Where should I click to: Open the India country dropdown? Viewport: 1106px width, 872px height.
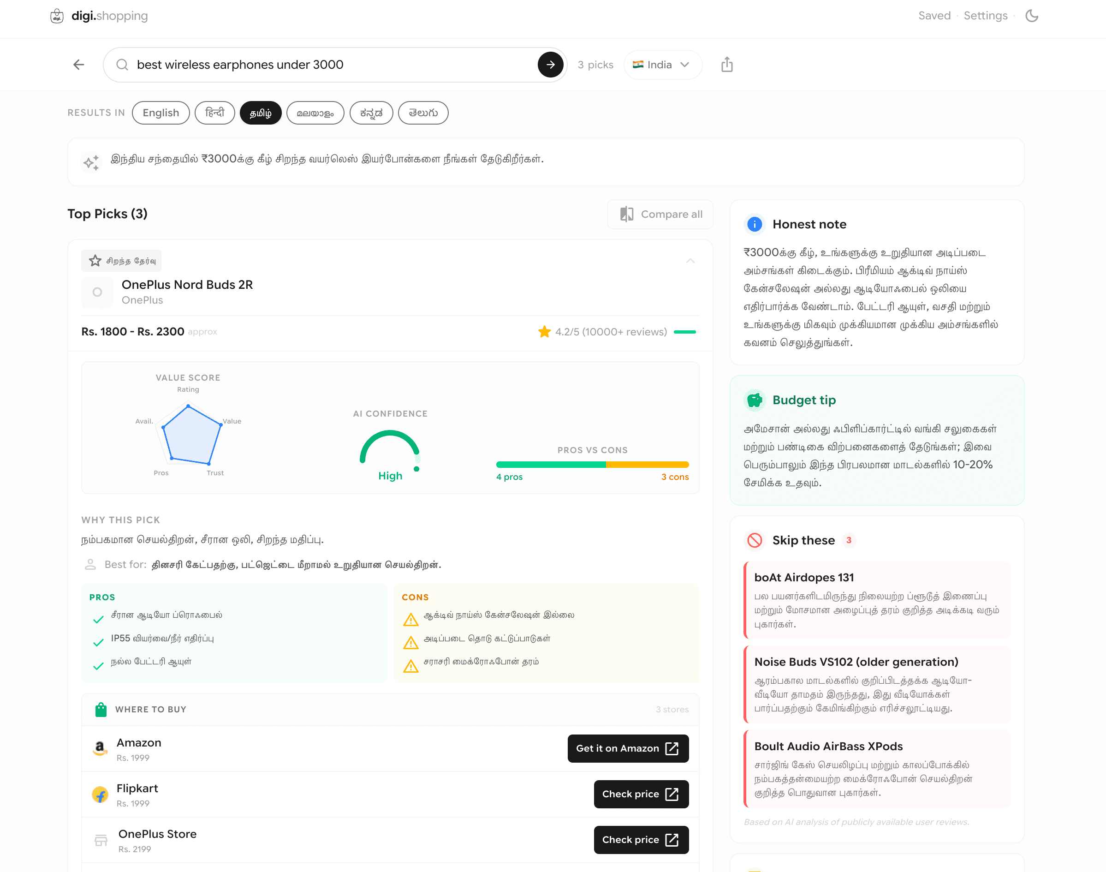point(662,65)
